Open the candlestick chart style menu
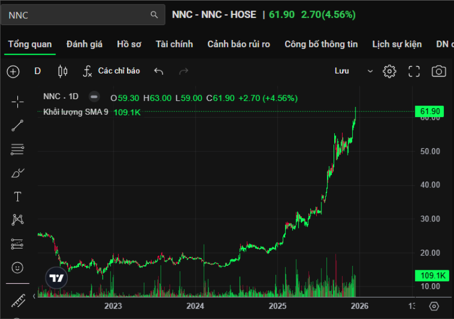 tap(62, 71)
